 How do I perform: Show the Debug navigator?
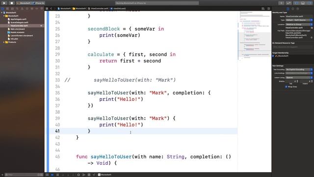(32, 9)
